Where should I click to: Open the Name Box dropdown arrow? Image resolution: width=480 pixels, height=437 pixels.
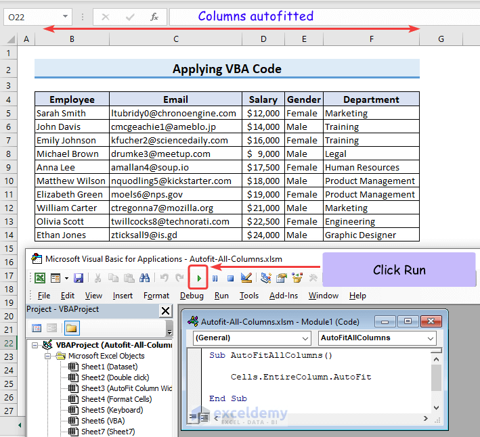point(65,16)
